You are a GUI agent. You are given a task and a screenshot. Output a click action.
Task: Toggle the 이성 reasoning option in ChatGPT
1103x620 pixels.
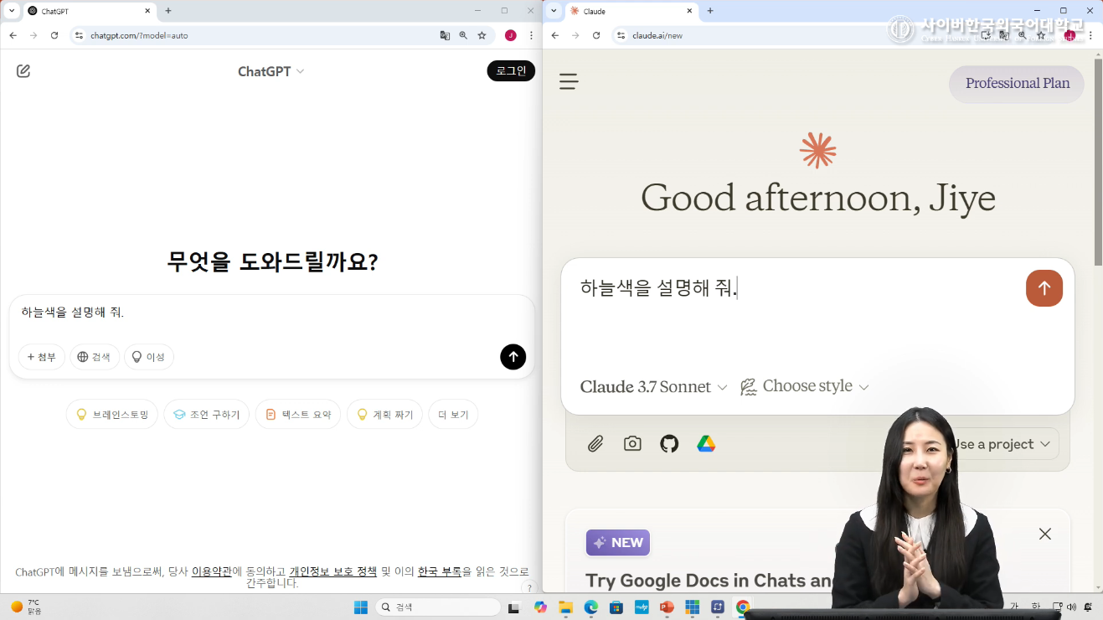coord(148,357)
